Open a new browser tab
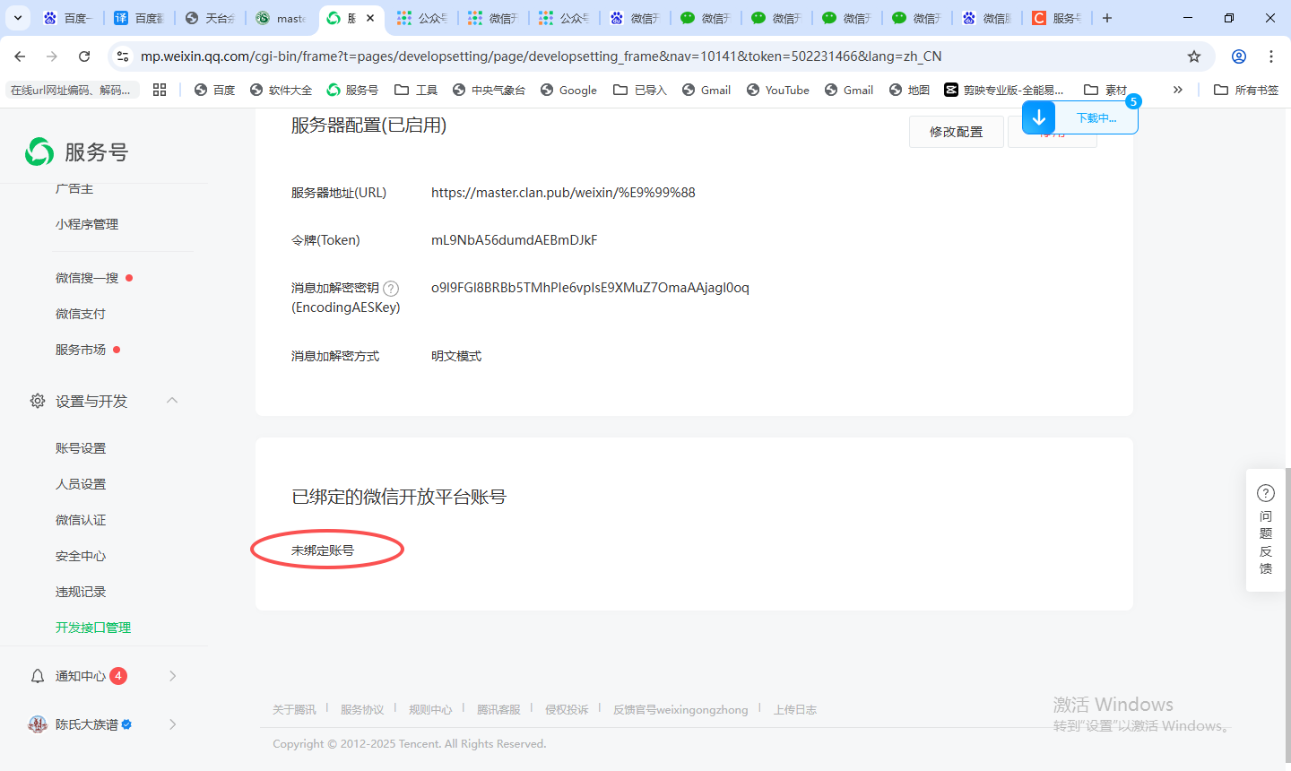The width and height of the screenshot is (1291, 771). pos(1107,18)
